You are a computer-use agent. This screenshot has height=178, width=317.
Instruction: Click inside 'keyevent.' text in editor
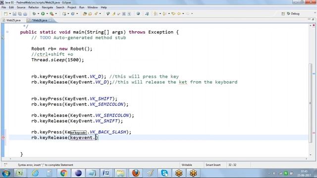pos(83,137)
